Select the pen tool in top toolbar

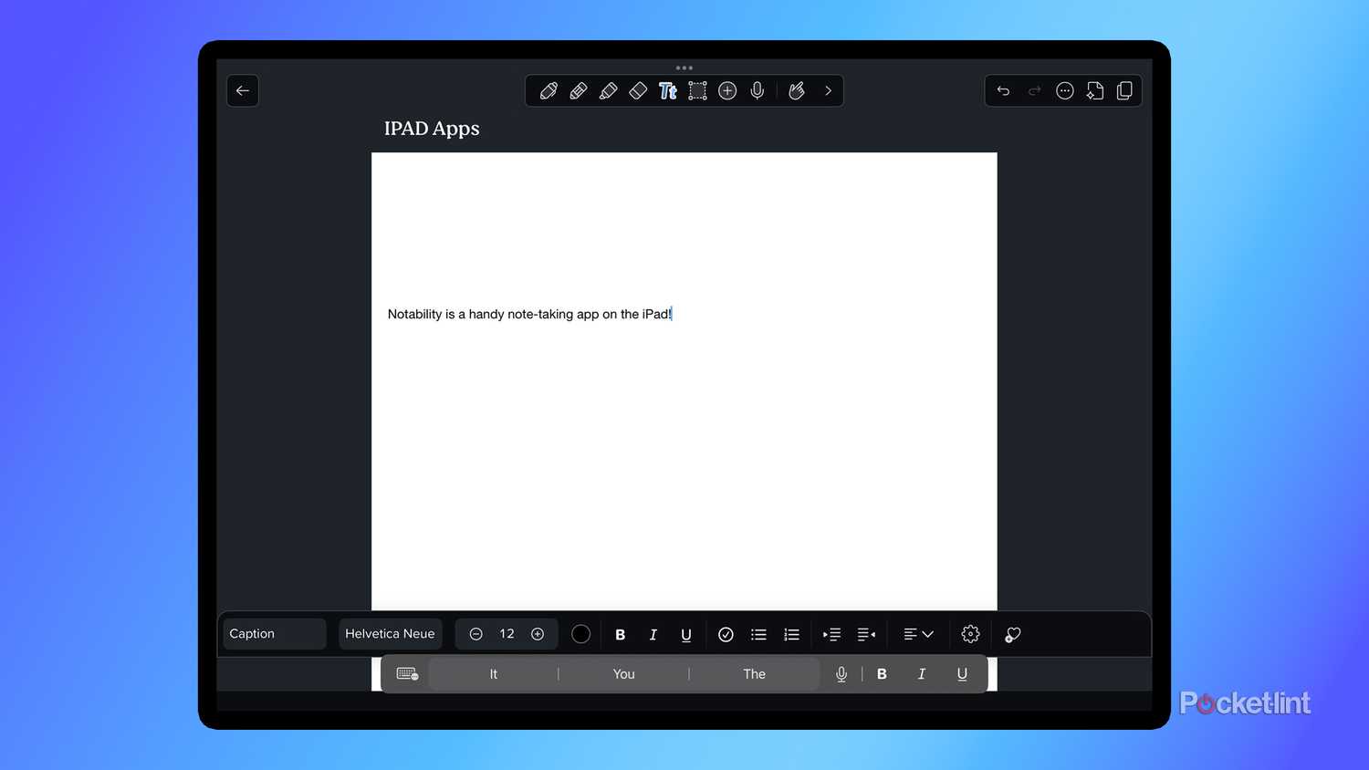[549, 91]
